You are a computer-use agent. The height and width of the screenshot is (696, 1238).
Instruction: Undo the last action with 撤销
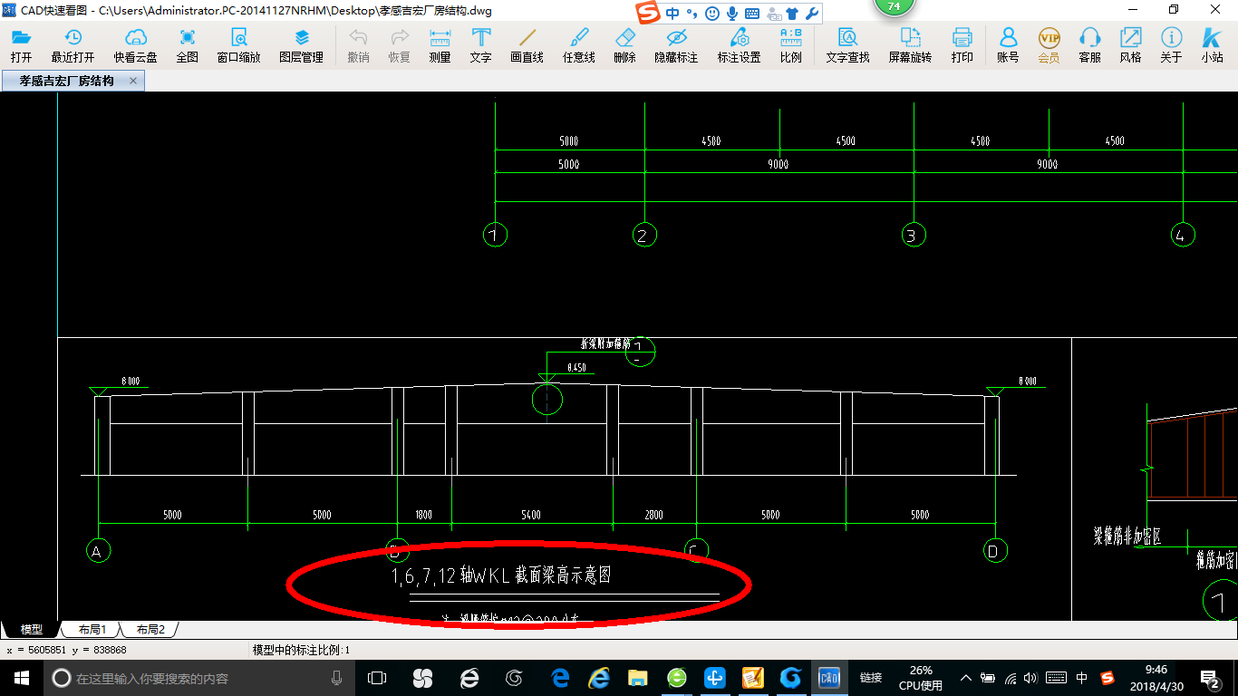358,45
